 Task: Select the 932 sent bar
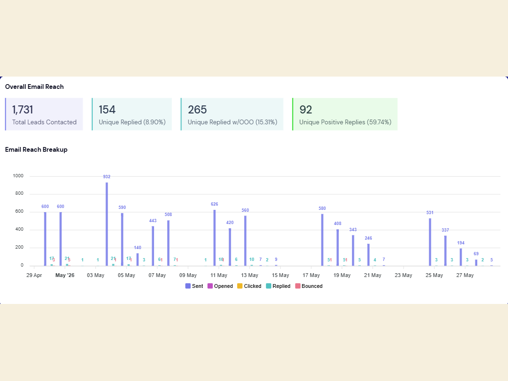coord(107,224)
